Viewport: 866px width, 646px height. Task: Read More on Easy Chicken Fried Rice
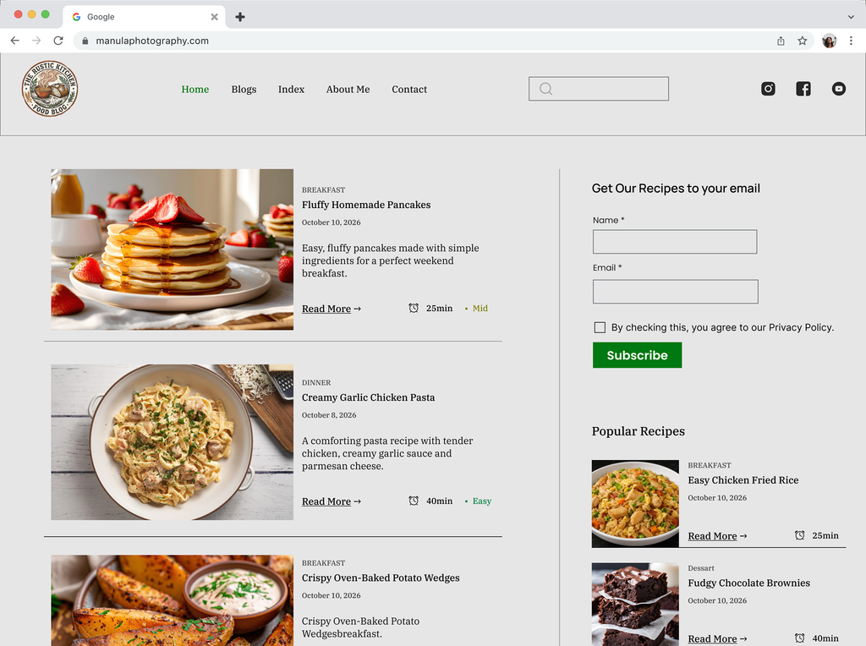[717, 535]
